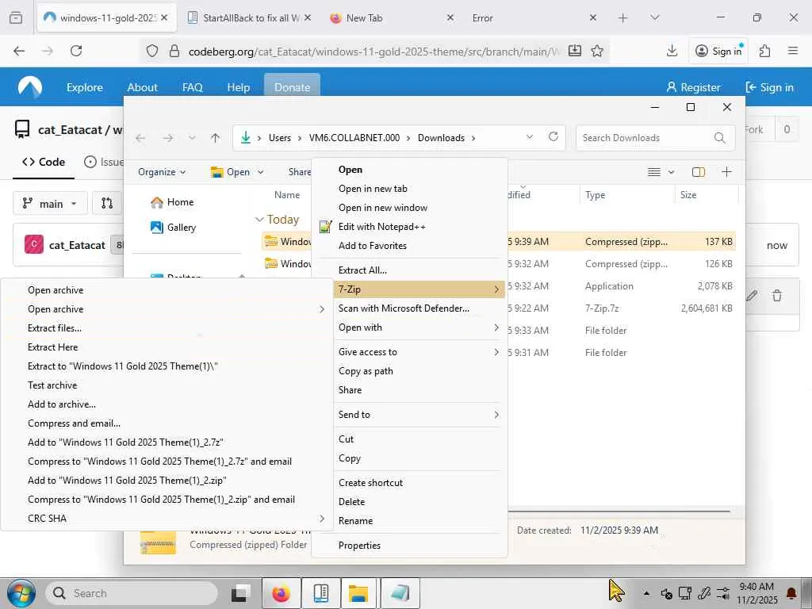Click the Codeberg mountain logo

(30, 87)
